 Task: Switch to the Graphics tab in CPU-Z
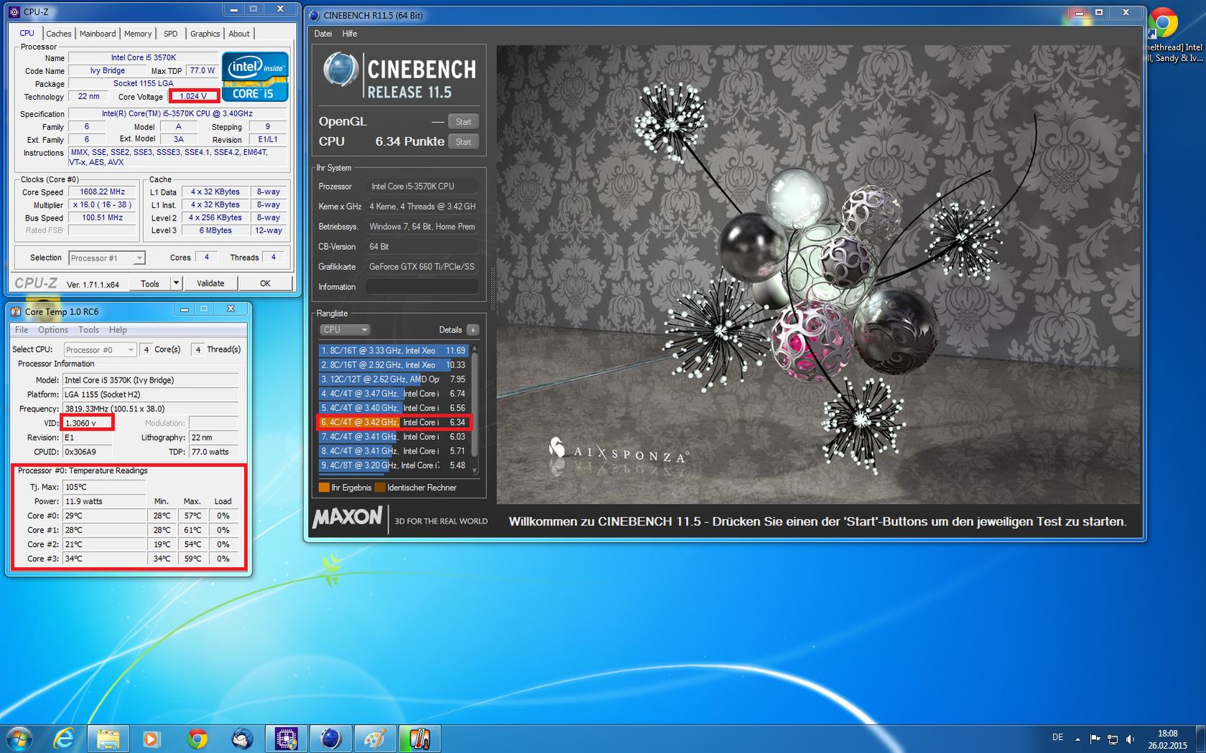pyautogui.click(x=205, y=34)
